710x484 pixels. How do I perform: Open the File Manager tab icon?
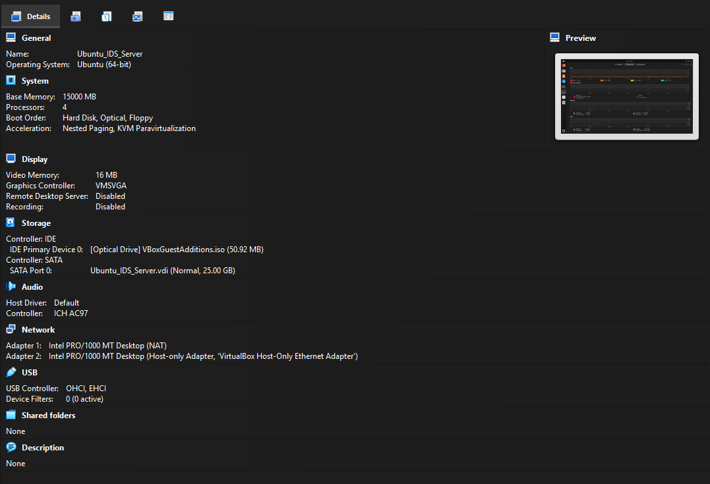pos(169,16)
